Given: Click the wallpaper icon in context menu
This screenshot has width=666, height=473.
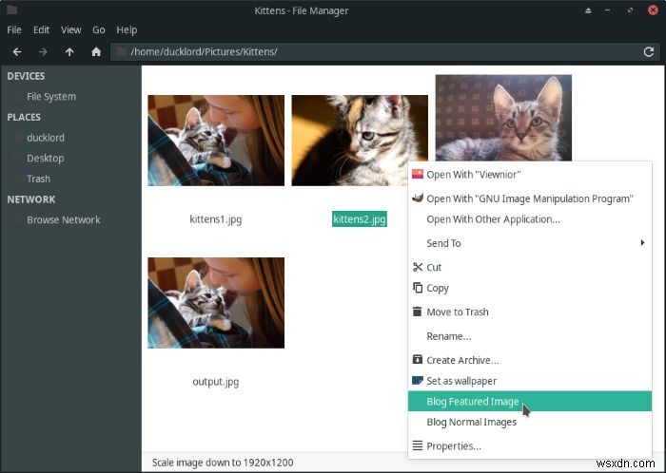Looking at the screenshot, I should pos(418,380).
